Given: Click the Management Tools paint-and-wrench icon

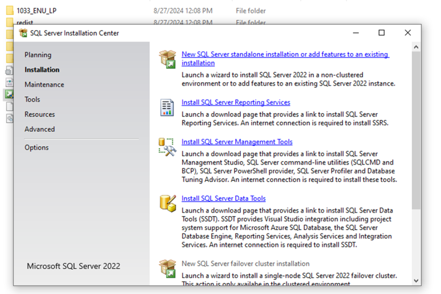Looking at the screenshot, I should pyautogui.click(x=167, y=145).
